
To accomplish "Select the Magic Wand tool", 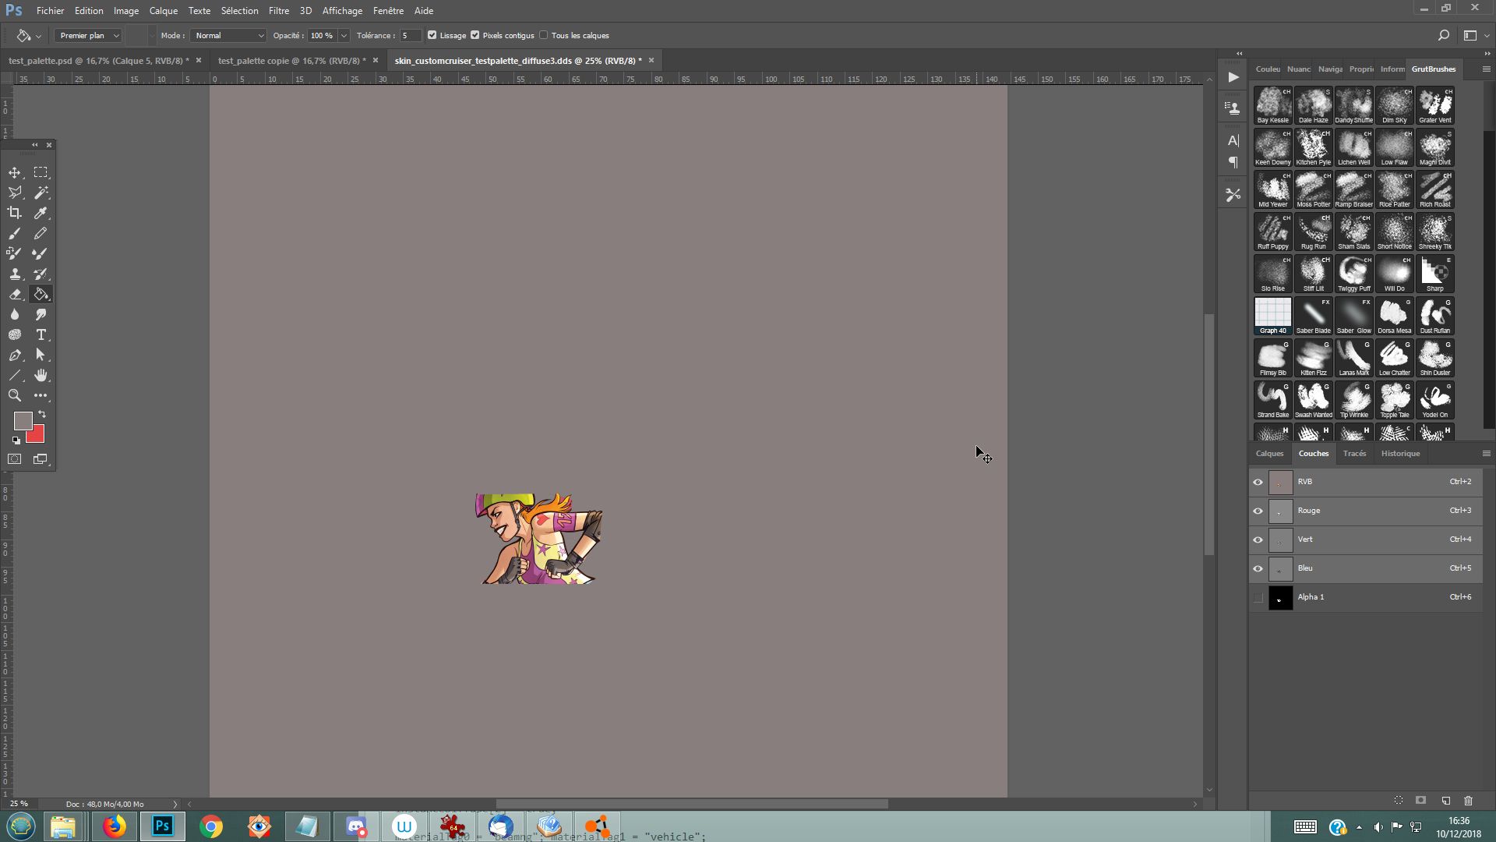I will pyautogui.click(x=41, y=193).
